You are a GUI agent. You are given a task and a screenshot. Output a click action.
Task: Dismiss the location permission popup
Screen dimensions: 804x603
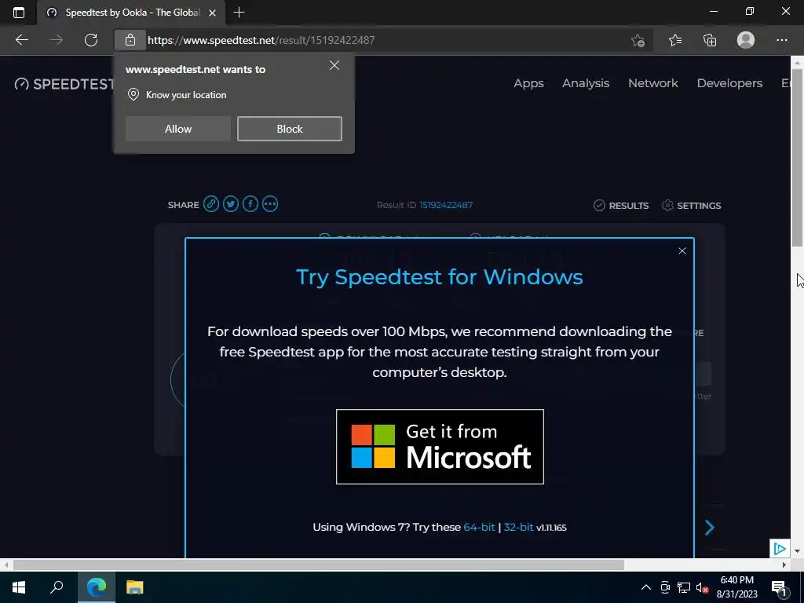[334, 65]
